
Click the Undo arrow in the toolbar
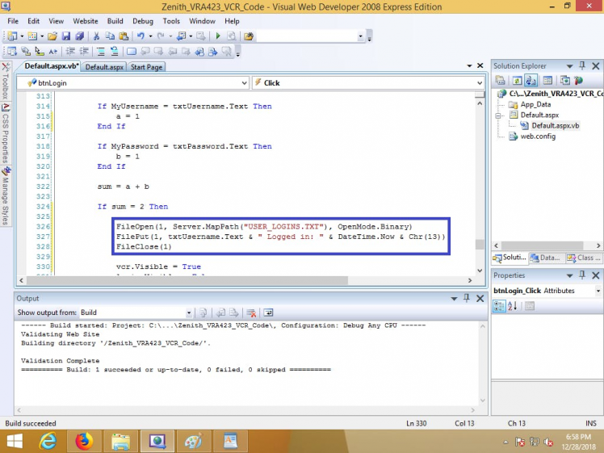pos(141,36)
